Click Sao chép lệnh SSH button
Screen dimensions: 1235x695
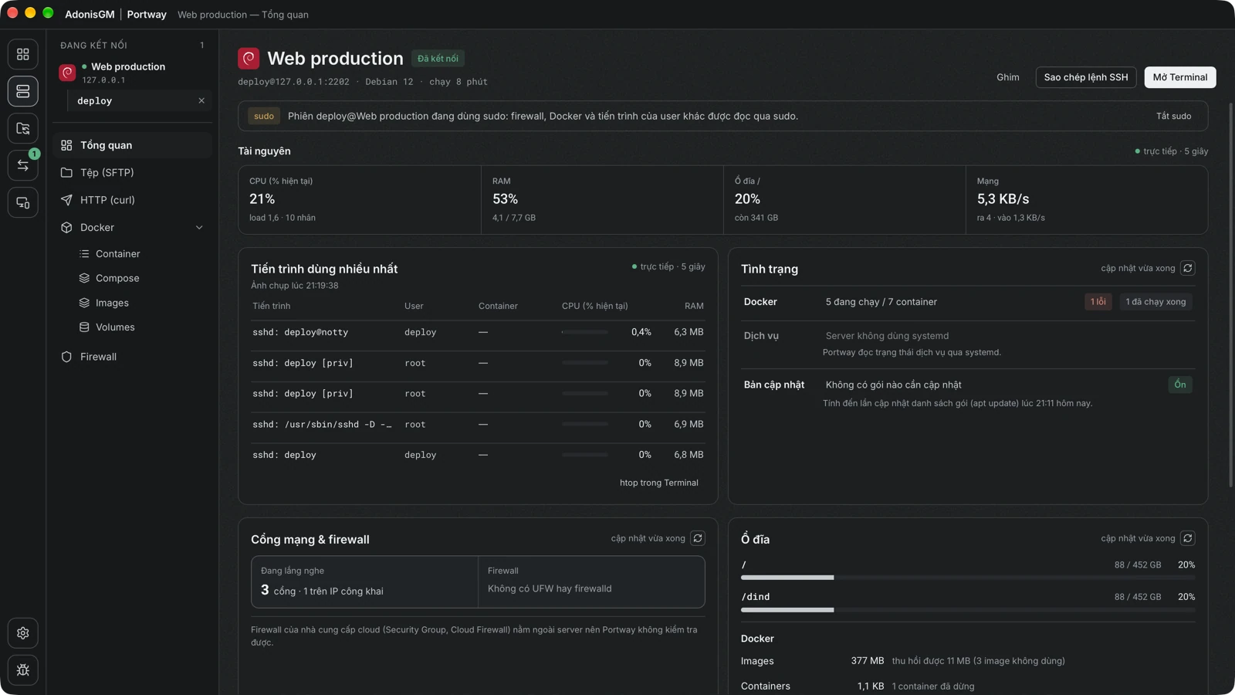pos(1086,77)
